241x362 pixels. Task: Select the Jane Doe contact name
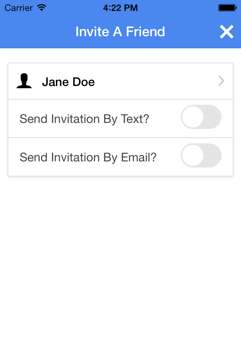(68, 82)
